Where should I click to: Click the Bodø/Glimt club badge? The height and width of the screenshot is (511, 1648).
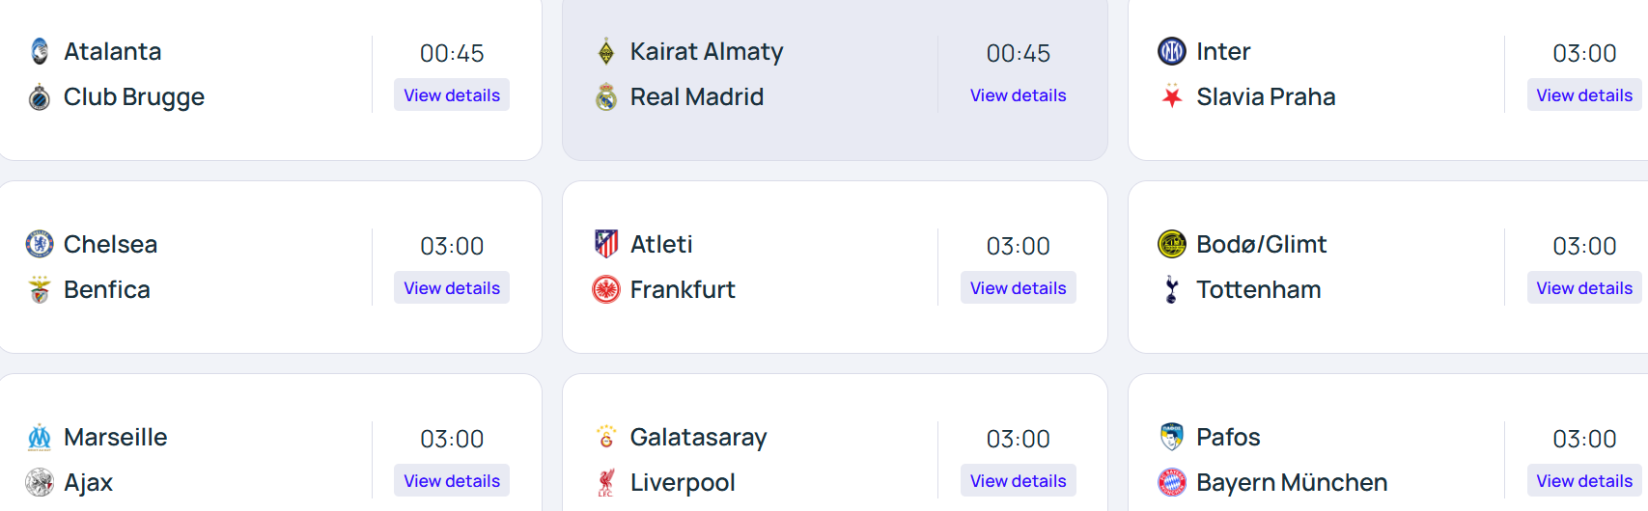[x=1172, y=244]
